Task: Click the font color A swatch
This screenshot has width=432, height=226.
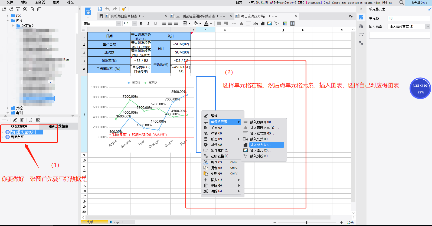Action: click(x=206, y=23)
